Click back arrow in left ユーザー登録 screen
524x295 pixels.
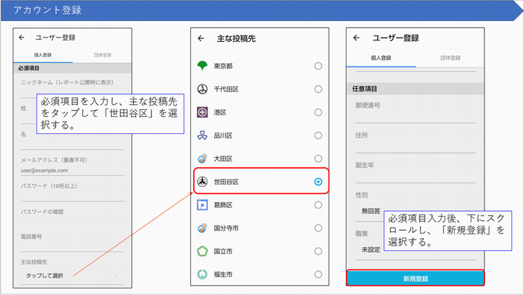(22, 37)
